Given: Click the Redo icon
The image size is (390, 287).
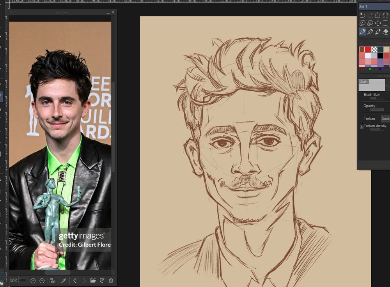Looking at the screenshot, I should pos(370,15).
